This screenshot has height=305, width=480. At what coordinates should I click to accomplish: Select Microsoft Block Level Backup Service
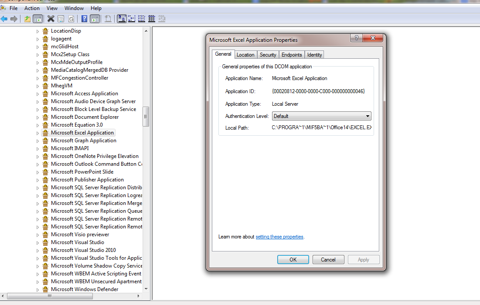tap(93, 109)
